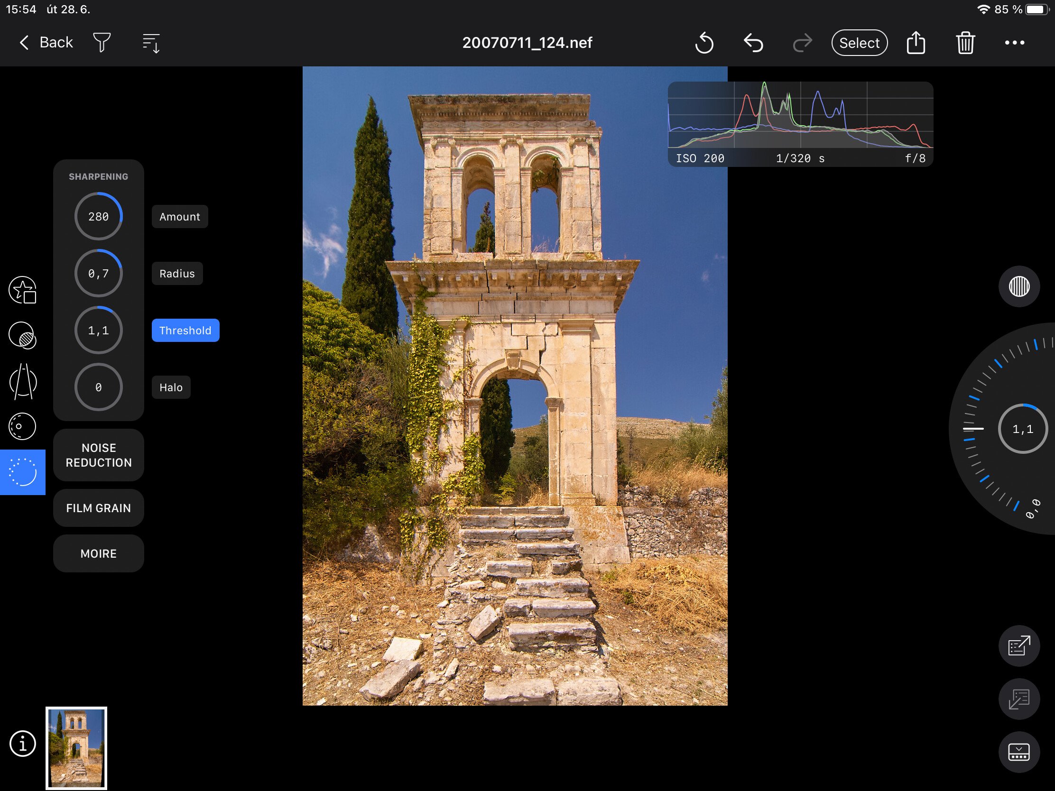Tap the Select button

860,43
